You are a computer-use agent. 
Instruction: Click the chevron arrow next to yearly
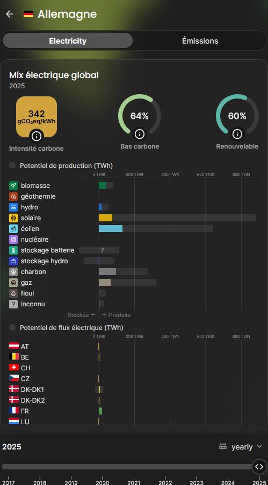coord(259,446)
